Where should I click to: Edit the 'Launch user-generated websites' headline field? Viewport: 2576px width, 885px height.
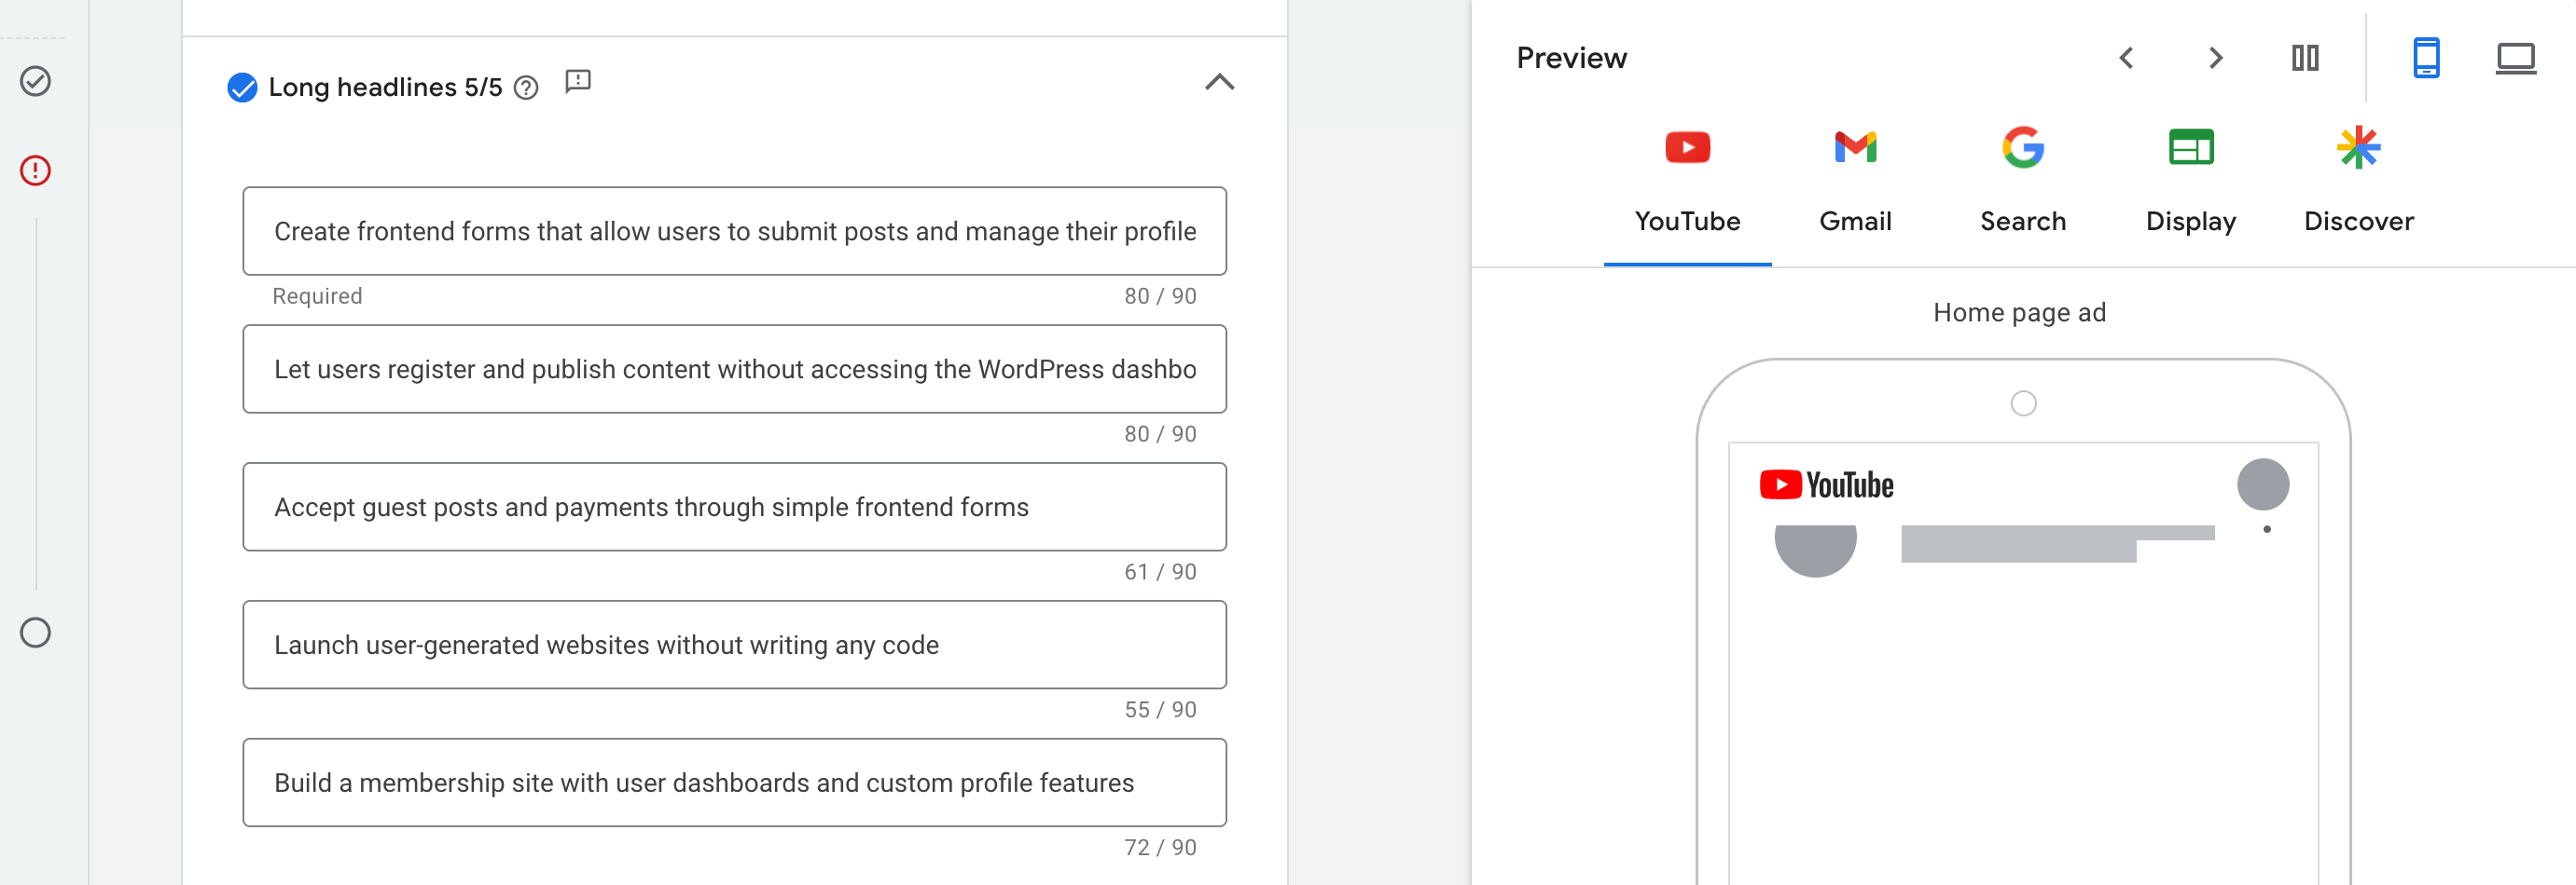tap(734, 645)
